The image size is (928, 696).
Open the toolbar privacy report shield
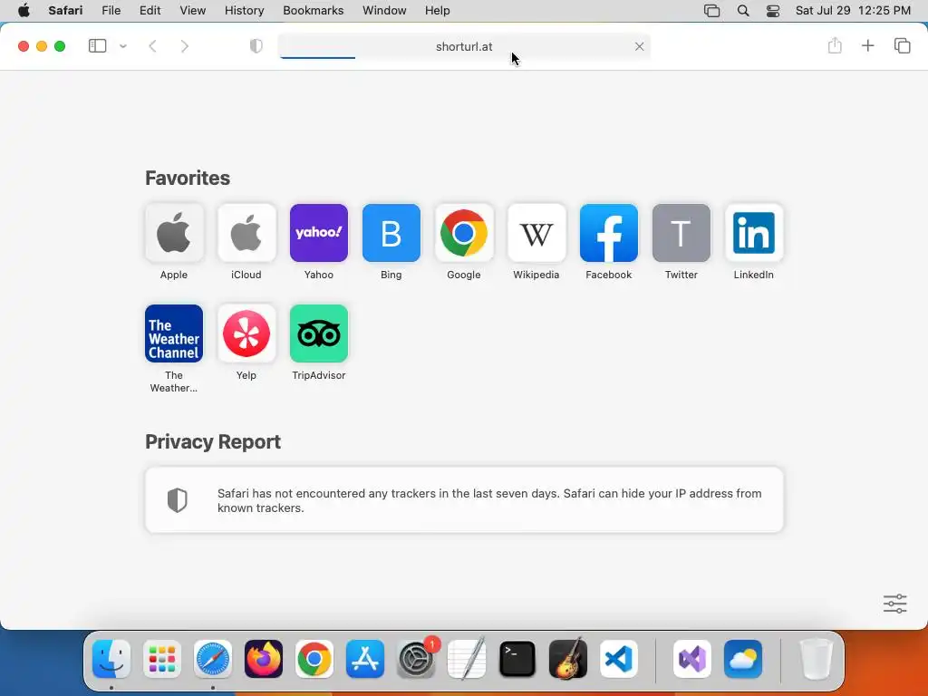click(x=256, y=46)
